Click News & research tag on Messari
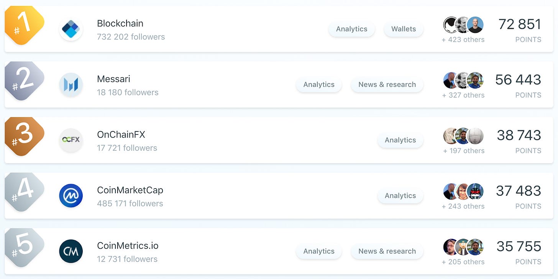Viewport: 558px width, 279px height. 387,85
